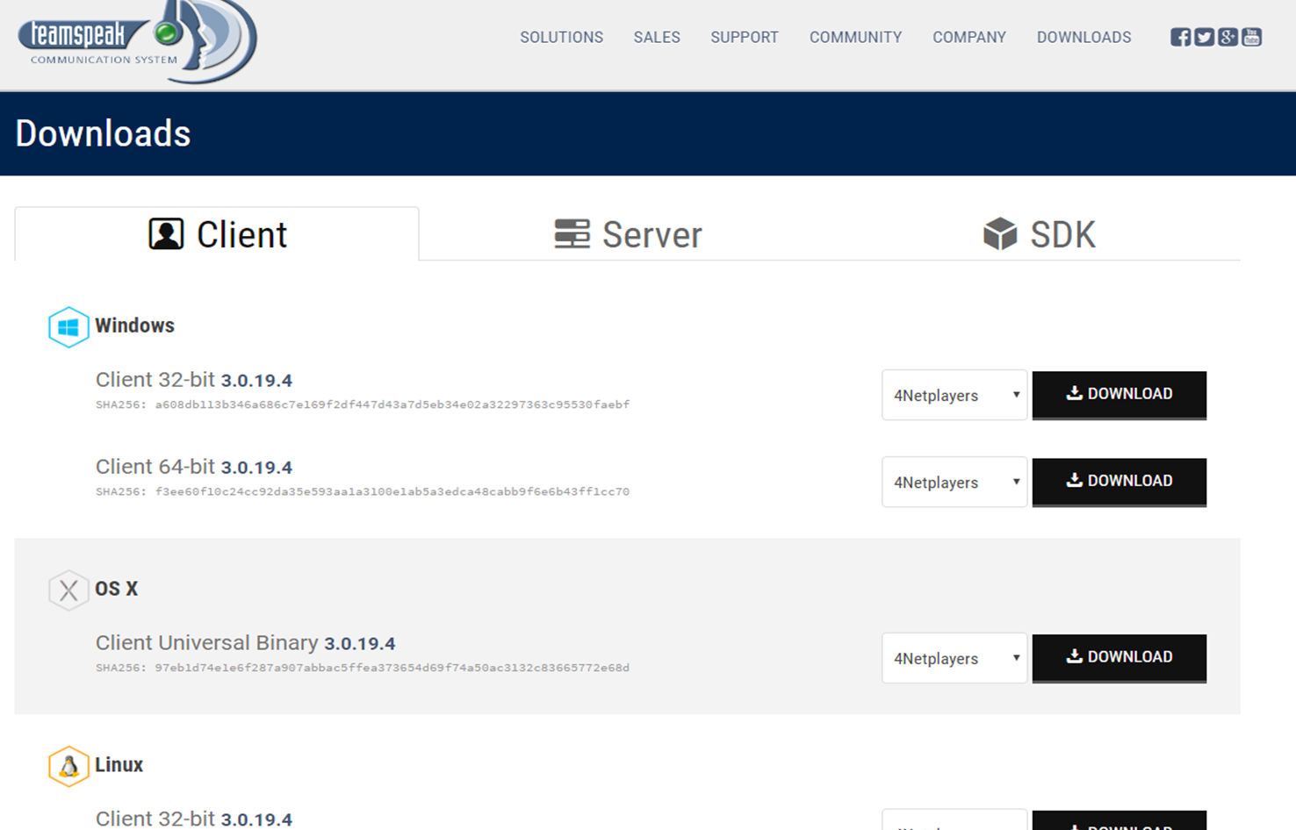Switch to the Server tab
1296x830 pixels.
[x=628, y=234]
